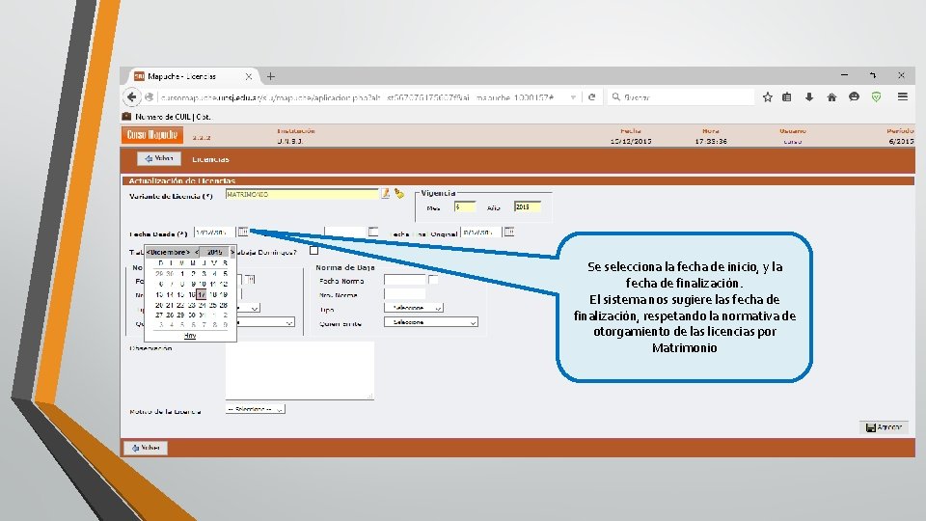Click the year 2015 box in calendar
Image resolution: width=926 pixels, height=521 pixels.
214,252
